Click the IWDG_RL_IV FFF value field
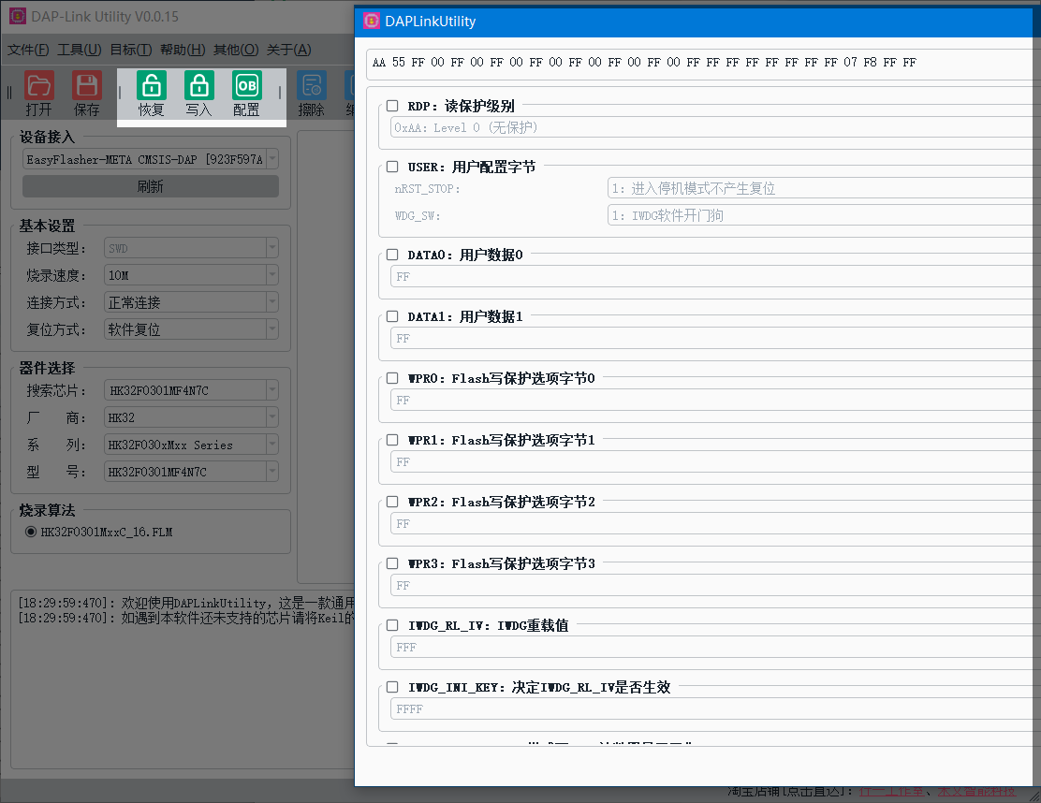Image resolution: width=1041 pixels, height=803 pixels. pos(715,647)
